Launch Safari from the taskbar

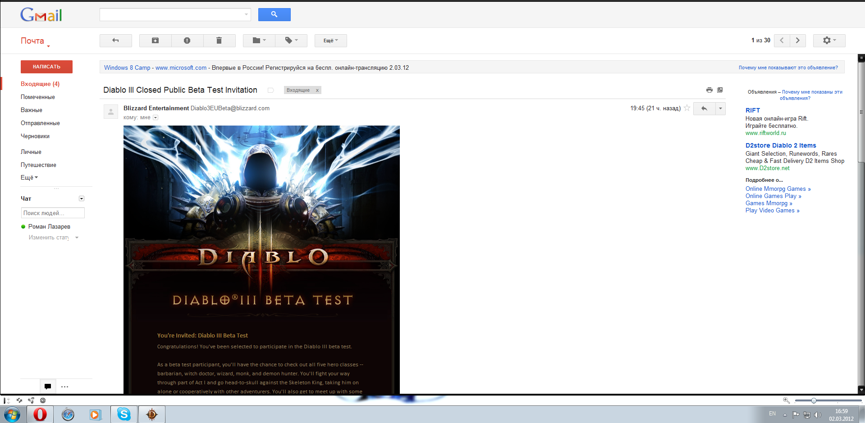click(x=68, y=414)
